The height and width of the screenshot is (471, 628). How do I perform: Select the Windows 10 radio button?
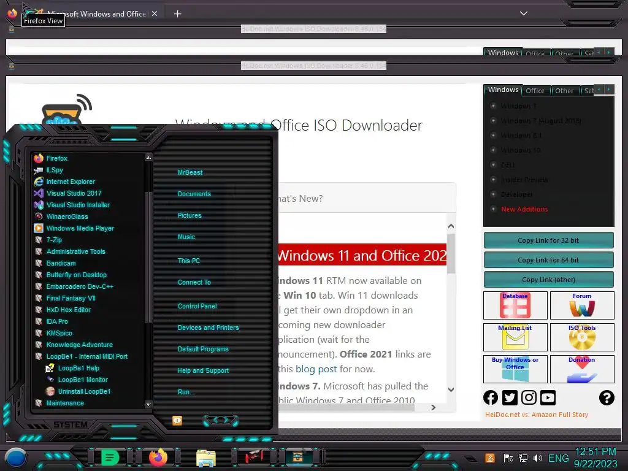tap(494, 150)
